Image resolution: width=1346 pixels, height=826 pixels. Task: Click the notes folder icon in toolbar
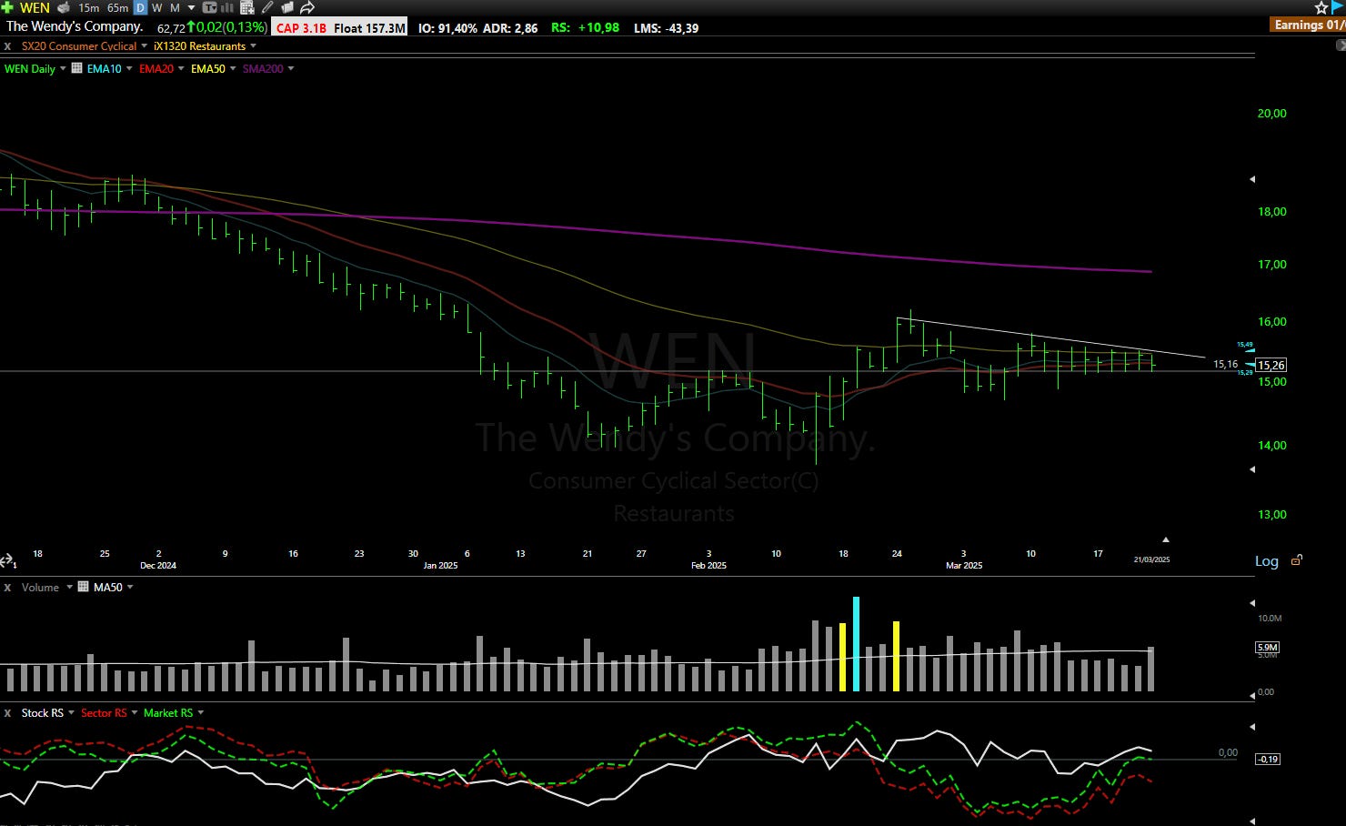tap(286, 7)
